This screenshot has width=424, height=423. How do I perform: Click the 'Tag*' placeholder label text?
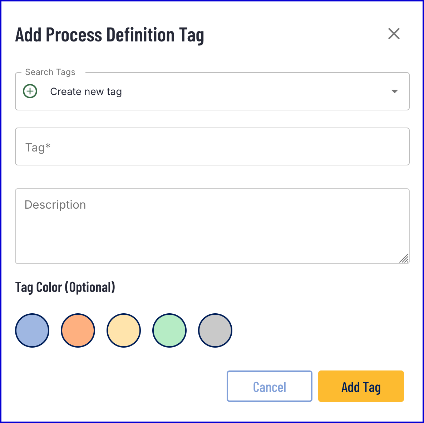tap(38, 148)
